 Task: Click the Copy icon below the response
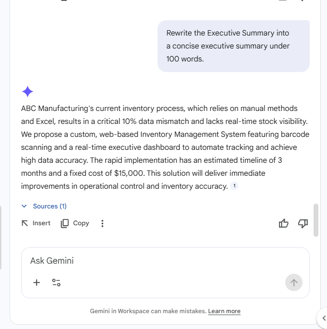tap(65, 223)
